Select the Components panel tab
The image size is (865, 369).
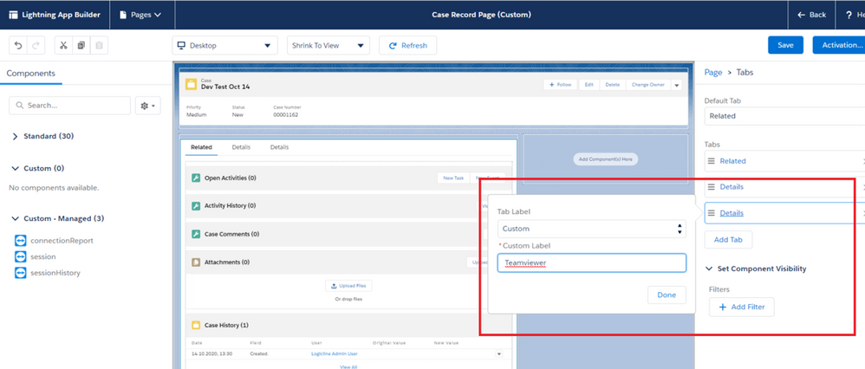point(31,73)
